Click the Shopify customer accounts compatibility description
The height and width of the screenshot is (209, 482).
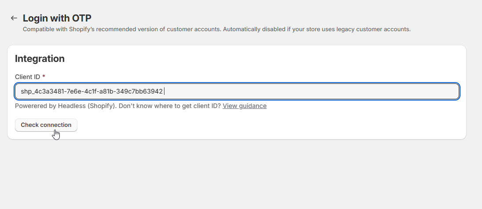[x=176, y=29]
